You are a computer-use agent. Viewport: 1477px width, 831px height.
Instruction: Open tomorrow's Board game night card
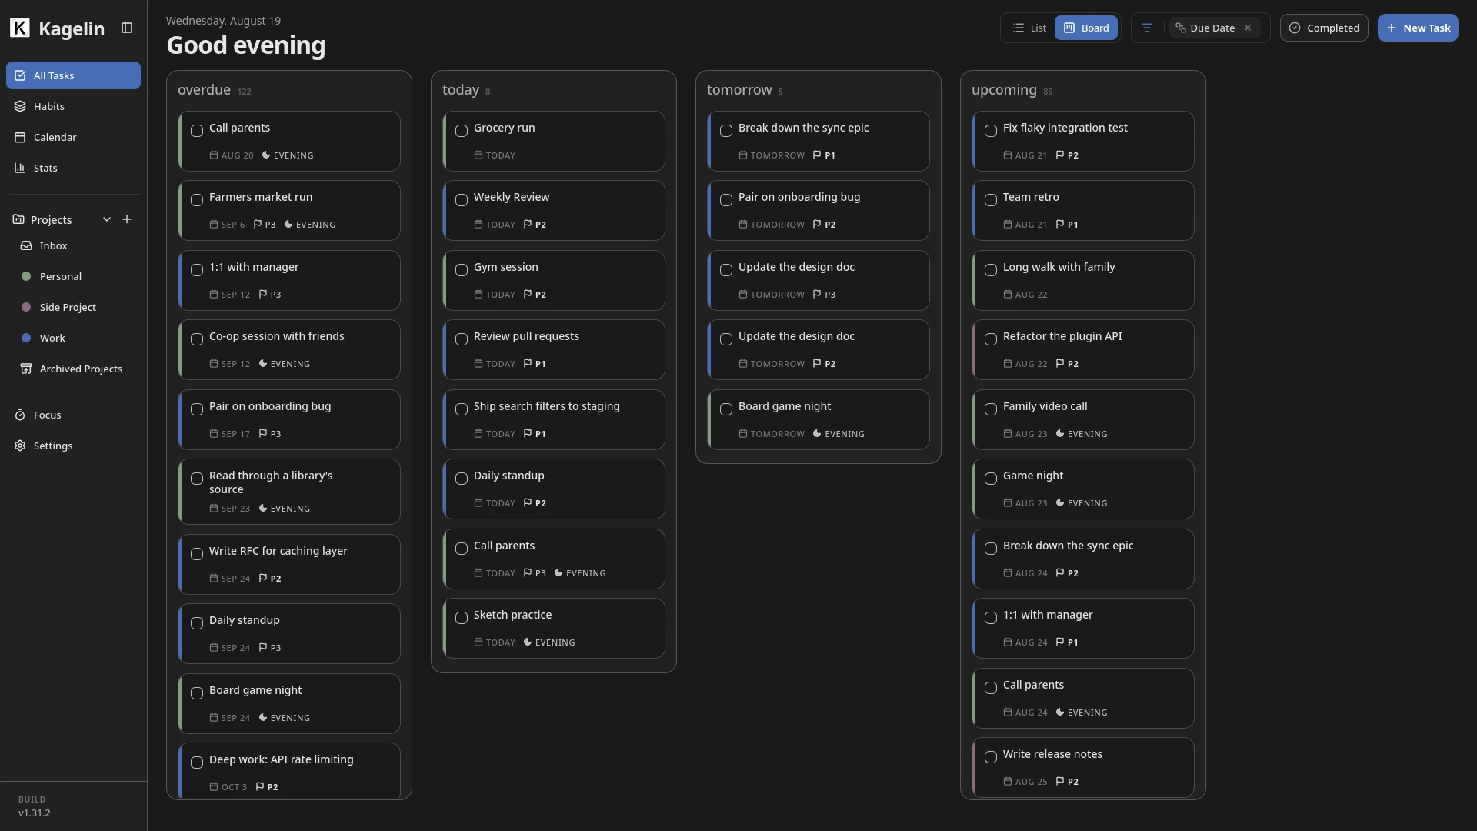(819, 420)
